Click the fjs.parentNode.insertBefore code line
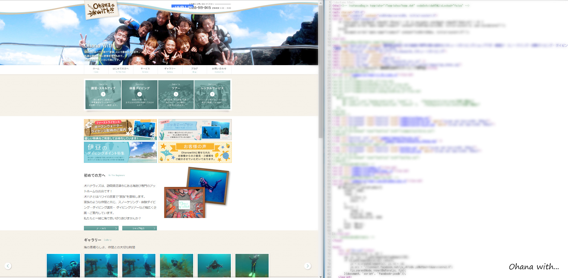Image resolution: width=568 pixels, height=278 pixels. [378, 270]
